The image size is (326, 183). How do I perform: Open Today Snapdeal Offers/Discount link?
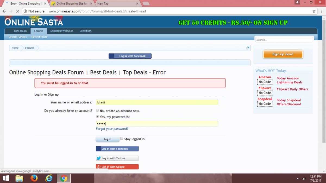click(x=289, y=102)
